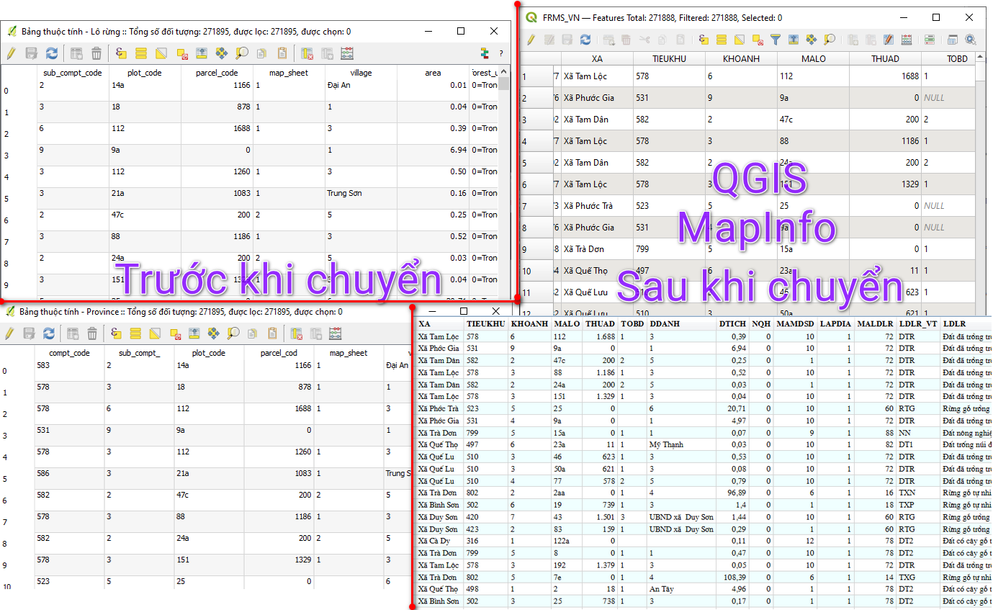Click the DTICH column header in the MapInfo table

tap(732, 324)
